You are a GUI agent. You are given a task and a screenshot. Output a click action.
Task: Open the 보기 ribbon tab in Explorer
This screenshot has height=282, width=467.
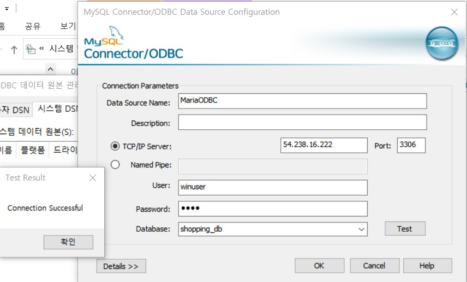pyautogui.click(x=68, y=26)
